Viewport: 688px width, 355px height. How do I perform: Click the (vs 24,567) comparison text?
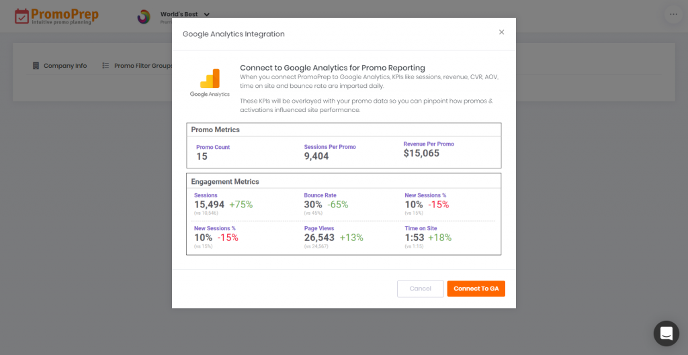pyautogui.click(x=316, y=246)
